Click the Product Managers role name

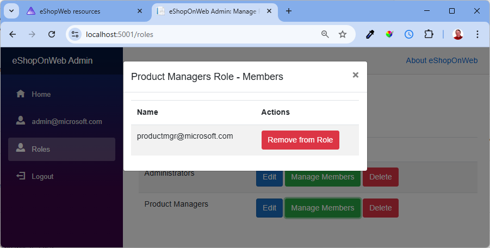click(176, 204)
